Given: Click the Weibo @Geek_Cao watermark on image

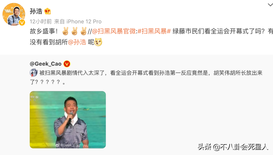Looking at the screenshot, I should click(68, 145).
